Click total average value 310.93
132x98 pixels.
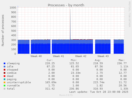(98, 89)
